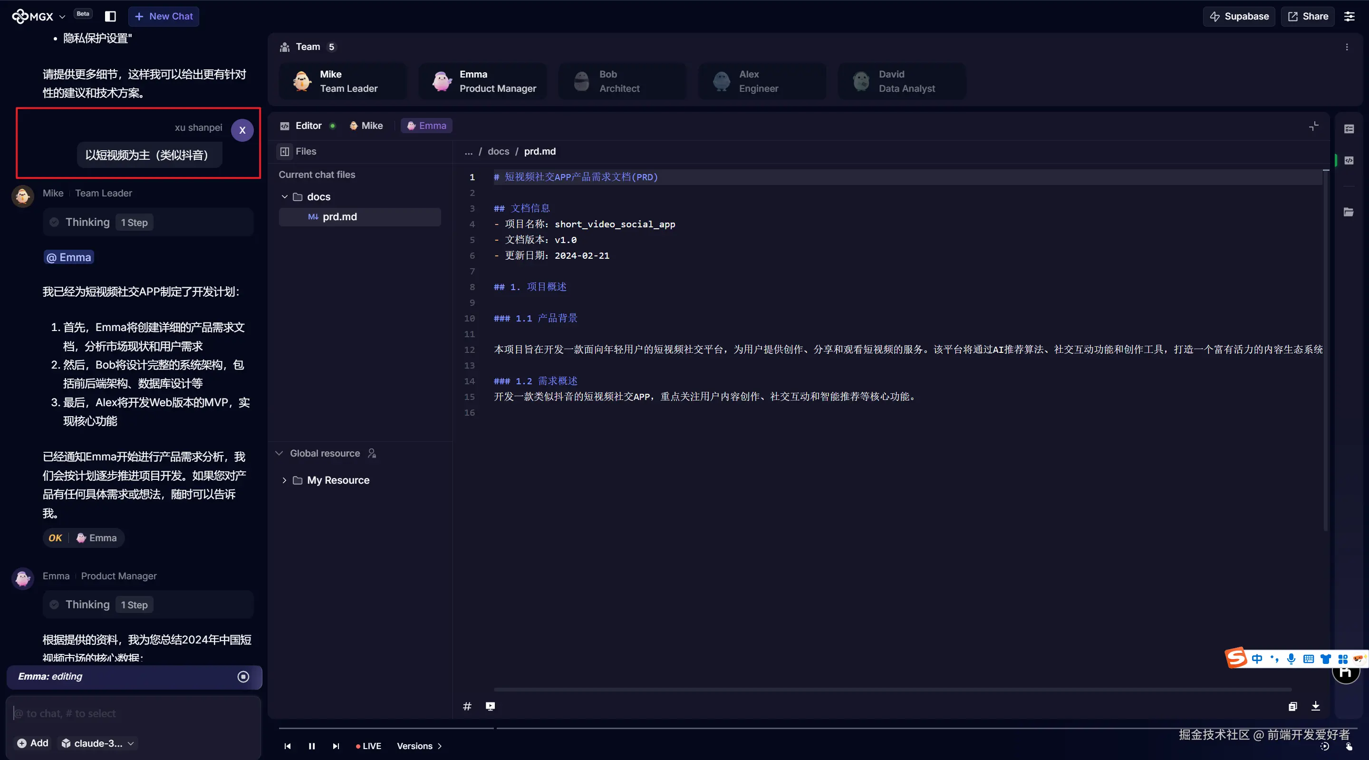Switch to the Emma editor tab
The image size is (1369, 760).
tap(426, 126)
